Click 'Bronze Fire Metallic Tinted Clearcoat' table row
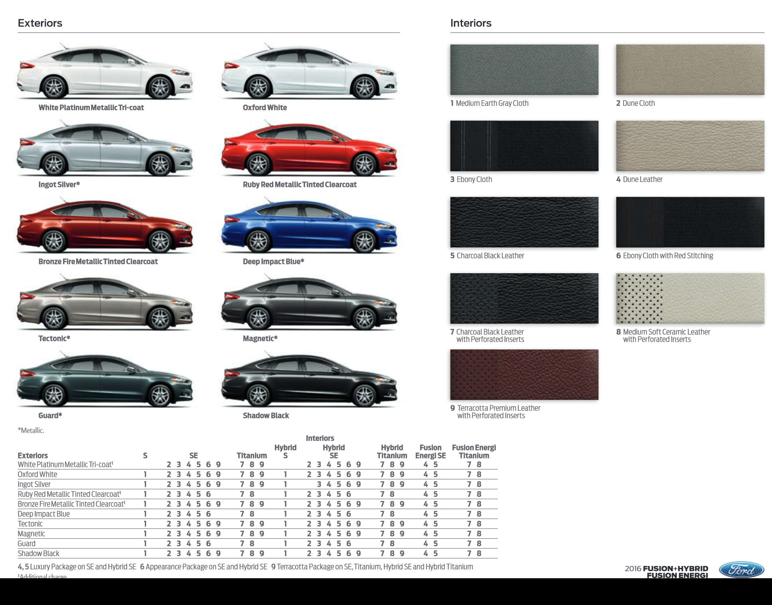The image size is (772, 605). (x=71, y=504)
